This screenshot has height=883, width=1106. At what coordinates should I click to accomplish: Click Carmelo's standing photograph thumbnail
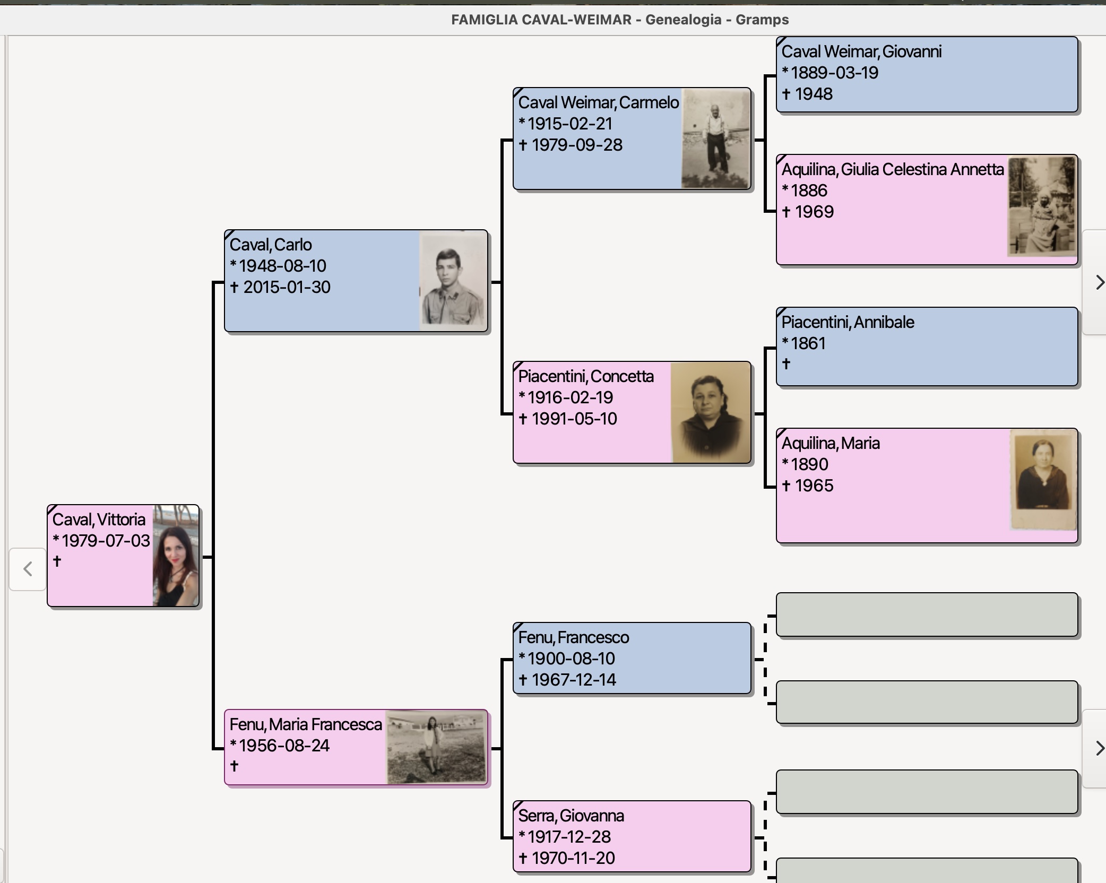pyautogui.click(x=715, y=138)
